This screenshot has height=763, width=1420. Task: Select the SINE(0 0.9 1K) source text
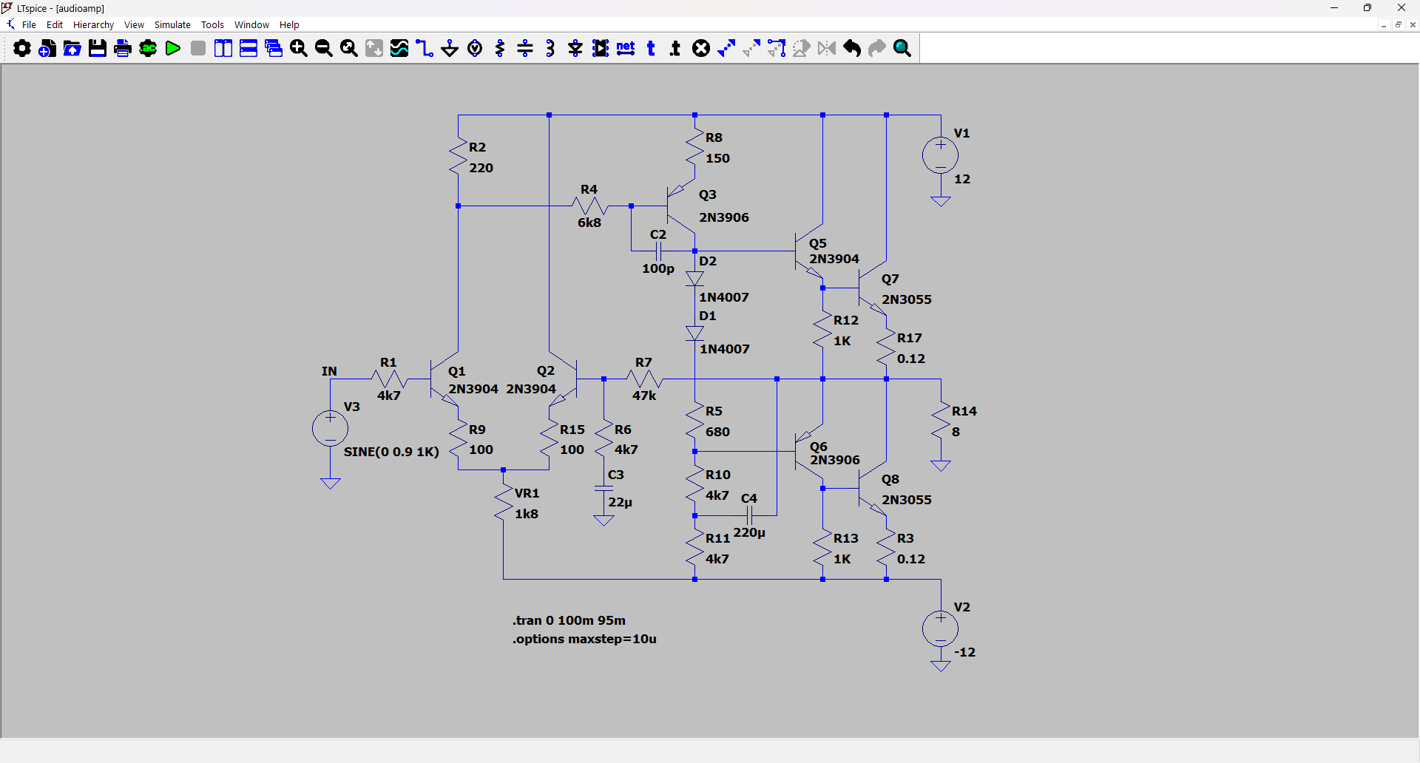point(391,452)
